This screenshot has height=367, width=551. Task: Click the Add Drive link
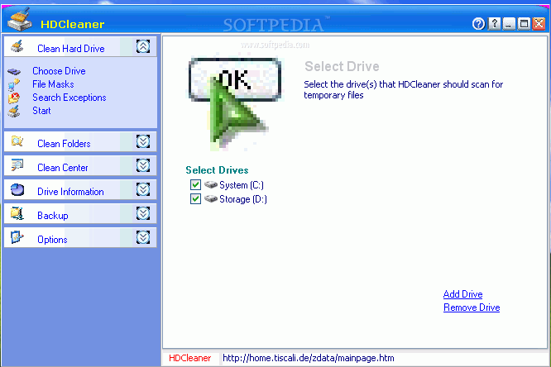pyautogui.click(x=462, y=294)
